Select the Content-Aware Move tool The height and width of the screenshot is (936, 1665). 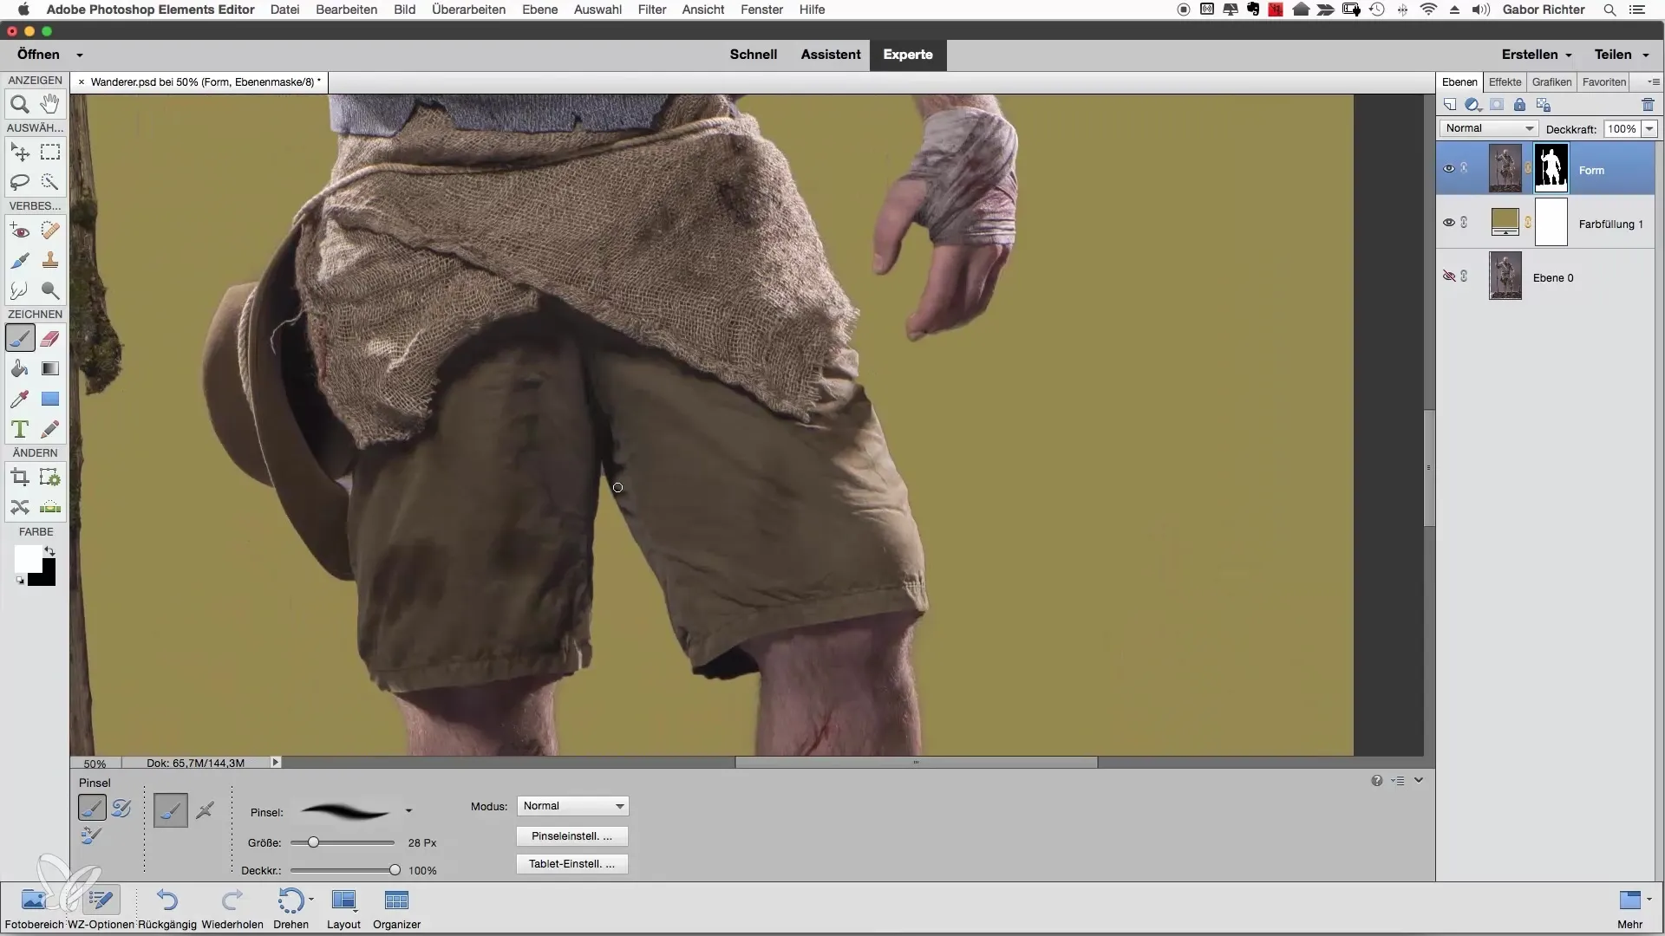[x=20, y=507]
